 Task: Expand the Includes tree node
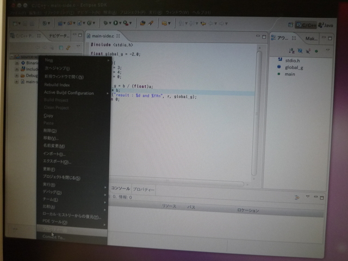(16, 70)
